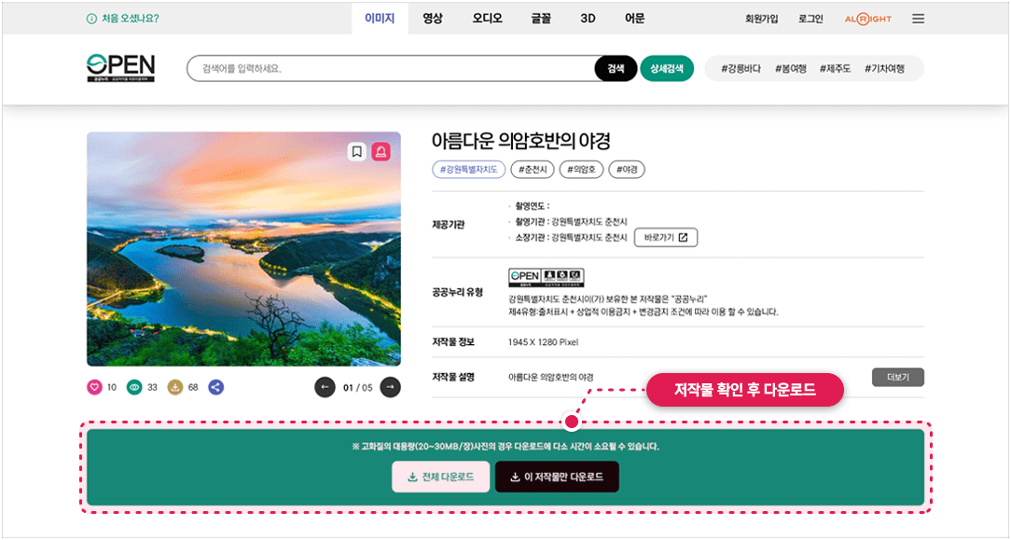
Task: Open the hamburger menu at top right
Action: pyautogui.click(x=918, y=18)
